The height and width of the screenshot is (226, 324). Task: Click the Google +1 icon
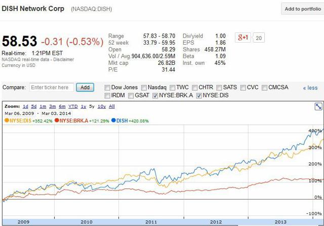click(x=243, y=37)
